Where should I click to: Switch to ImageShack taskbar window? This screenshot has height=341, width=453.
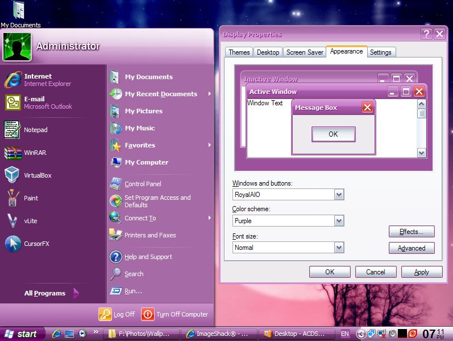point(219,334)
